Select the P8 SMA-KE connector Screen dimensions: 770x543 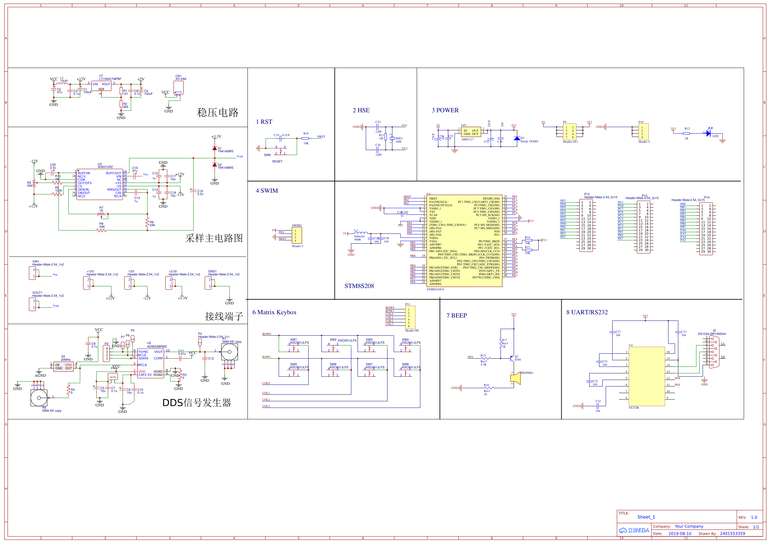(39, 398)
